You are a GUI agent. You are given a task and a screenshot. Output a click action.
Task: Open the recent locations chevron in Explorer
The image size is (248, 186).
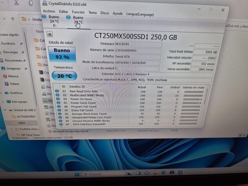(4, 19)
